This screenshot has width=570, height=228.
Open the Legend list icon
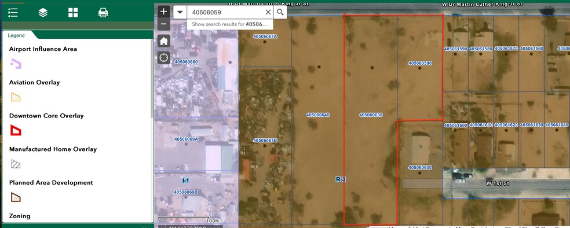point(13,13)
